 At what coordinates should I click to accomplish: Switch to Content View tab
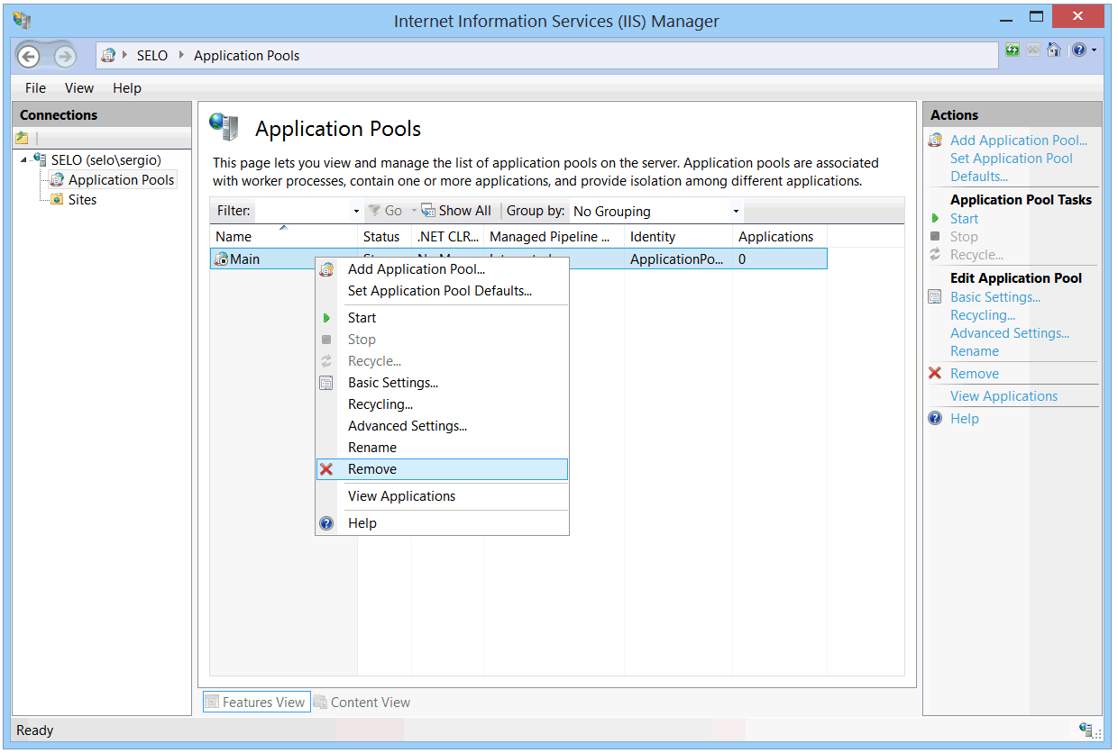coord(362,703)
